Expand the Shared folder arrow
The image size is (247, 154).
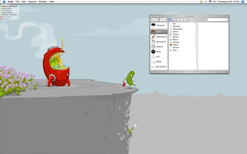click(195, 47)
